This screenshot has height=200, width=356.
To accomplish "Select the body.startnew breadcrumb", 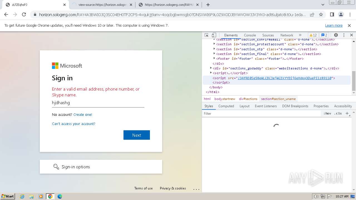I will [x=225, y=99].
